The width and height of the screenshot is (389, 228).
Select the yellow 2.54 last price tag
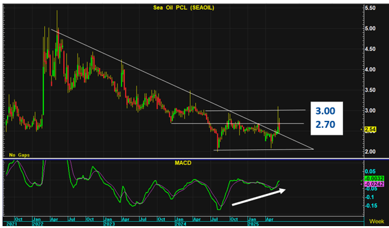pos(371,130)
